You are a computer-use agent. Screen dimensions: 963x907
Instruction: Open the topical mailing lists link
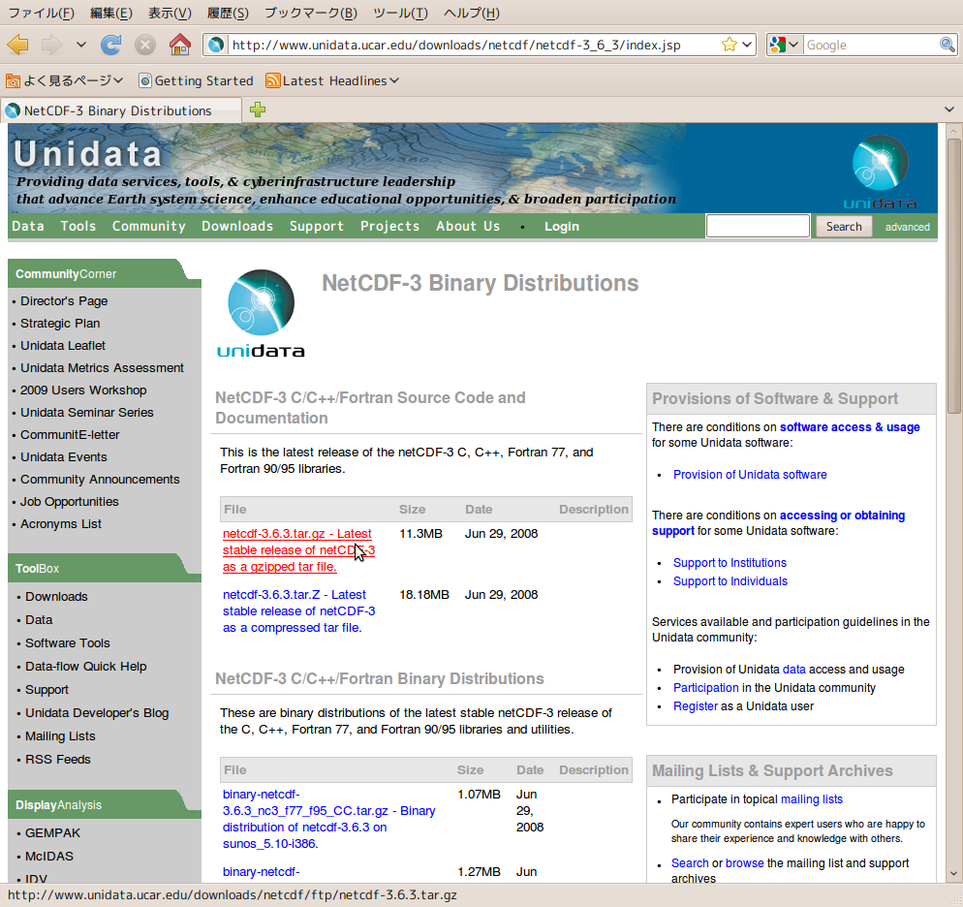coord(811,799)
